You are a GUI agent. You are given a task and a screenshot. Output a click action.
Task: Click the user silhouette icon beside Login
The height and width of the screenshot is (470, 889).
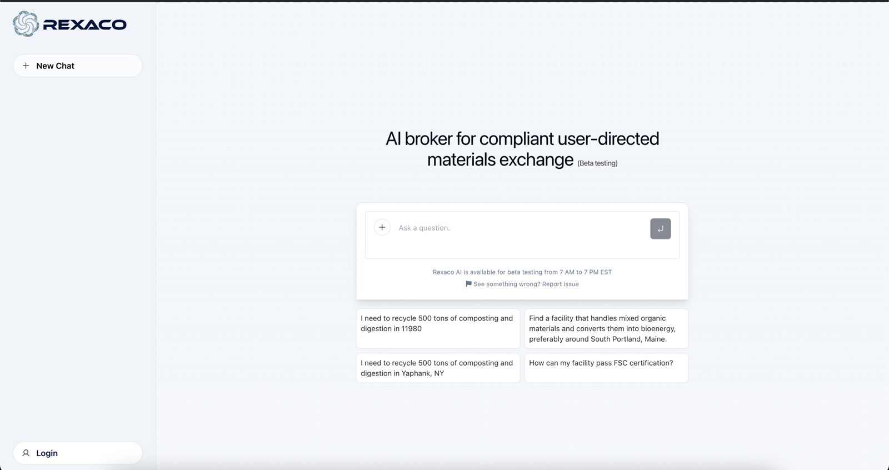pyautogui.click(x=26, y=453)
